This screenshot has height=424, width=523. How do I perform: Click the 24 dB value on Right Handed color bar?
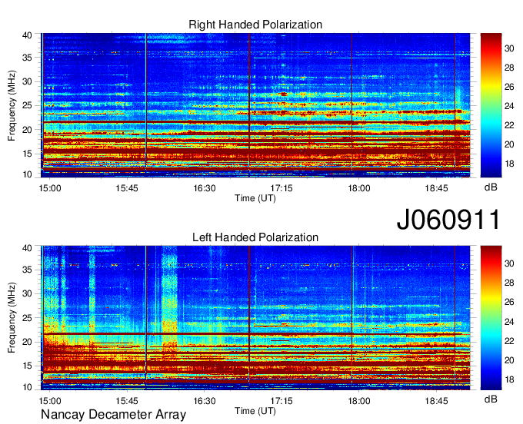[509, 106]
